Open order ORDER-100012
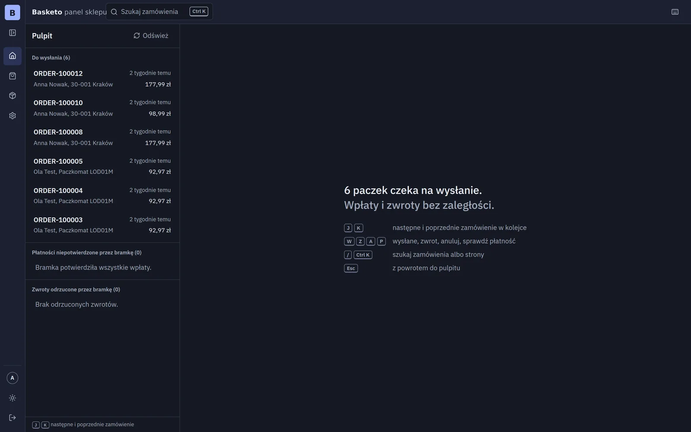Image resolution: width=691 pixels, height=432 pixels. (102, 79)
